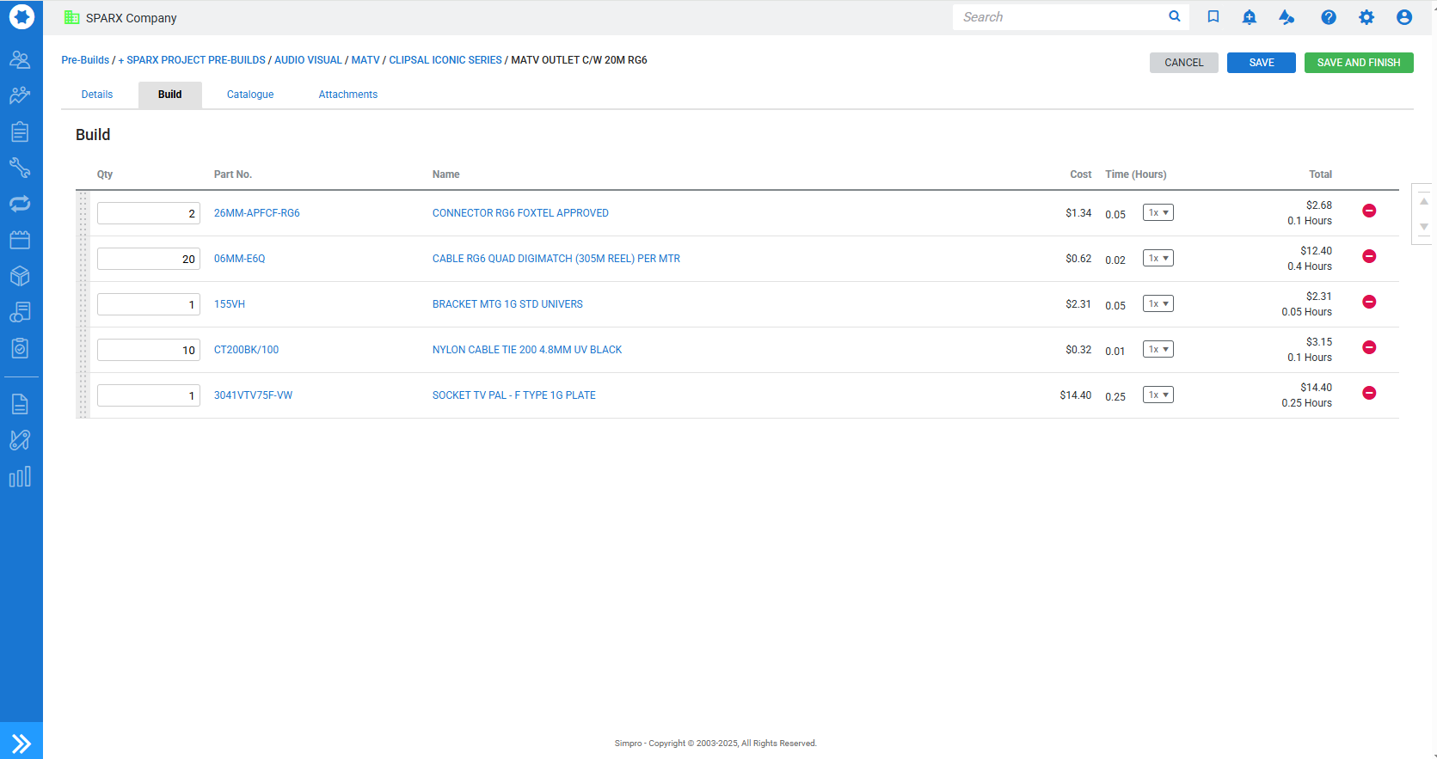Open time multiplier dropdown for CABLE RG6 QUAD
1437x759 pixels.
click(1158, 259)
